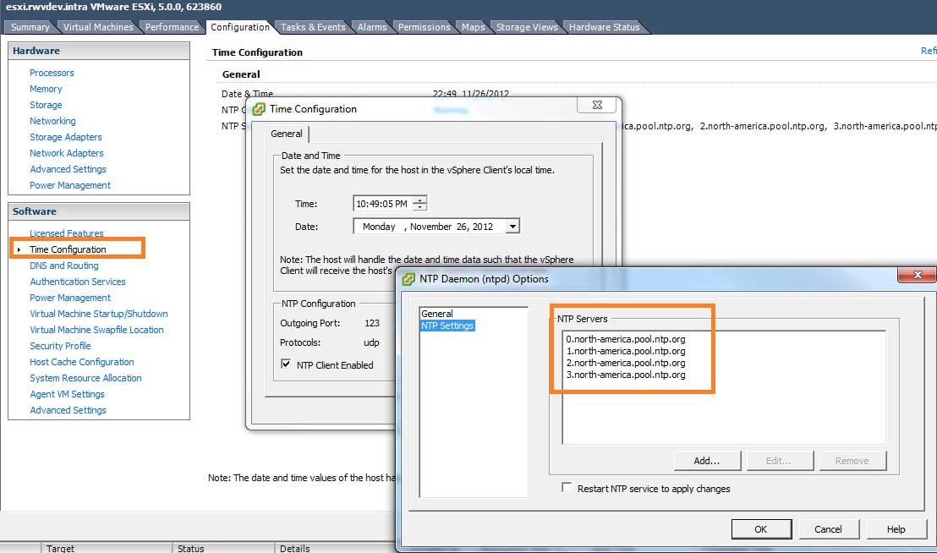Image resolution: width=937 pixels, height=553 pixels.
Task: Click the Edit... button for NTP servers
Action: tap(779, 461)
